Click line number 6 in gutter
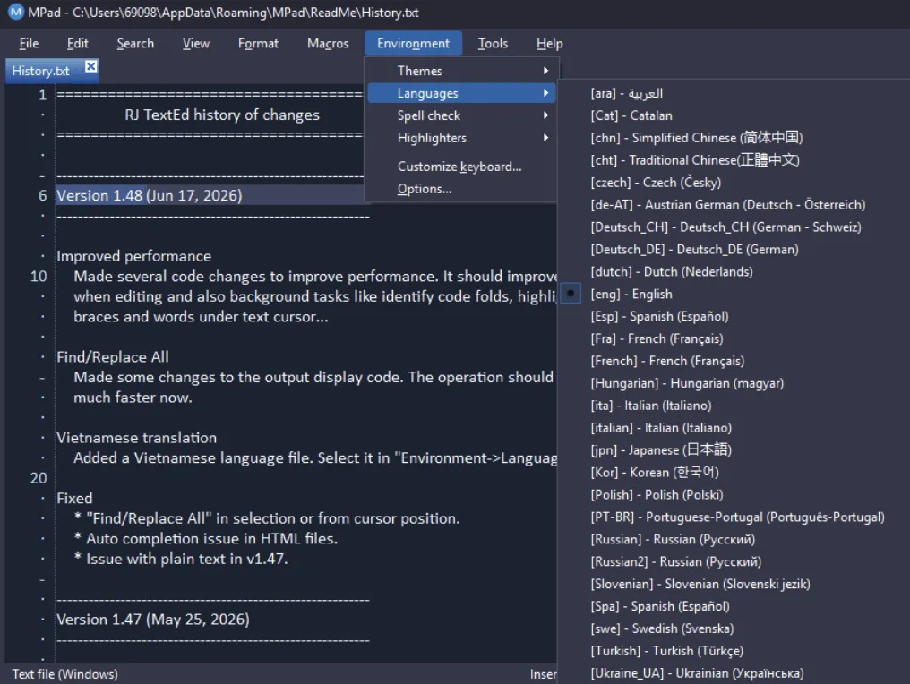The width and height of the screenshot is (910, 684). pyautogui.click(x=42, y=195)
